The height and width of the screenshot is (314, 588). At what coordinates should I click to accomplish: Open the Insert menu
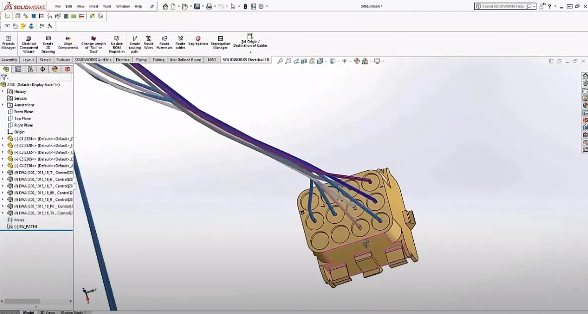tap(94, 6)
